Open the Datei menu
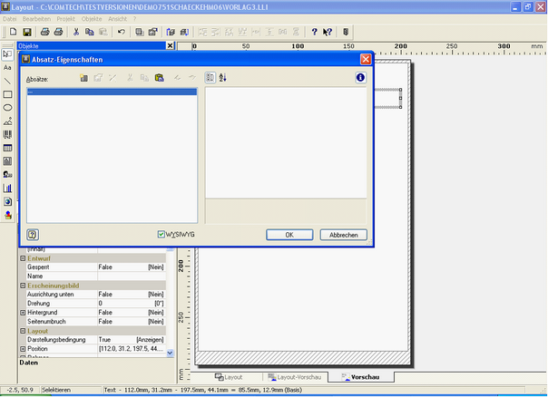The image size is (548, 397). [10, 19]
